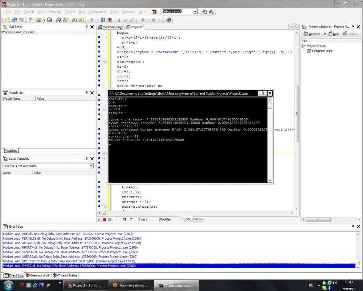The height and width of the screenshot is (291, 363).
Task: Click the Pause button in debug toolbar
Action: click(x=103, y=20)
